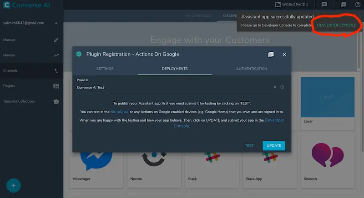Open the chat icon in top bar

(324, 5)
